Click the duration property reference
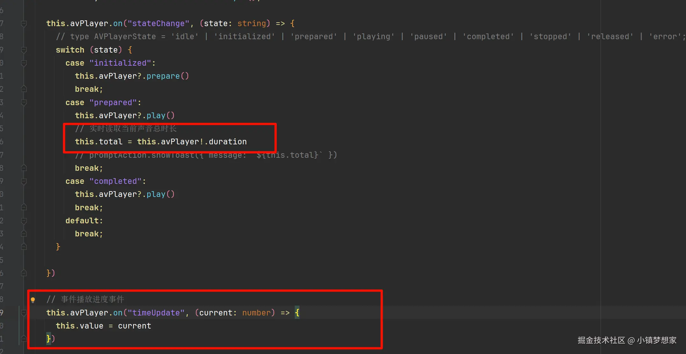The image size is (686, 354). [227, 142]
